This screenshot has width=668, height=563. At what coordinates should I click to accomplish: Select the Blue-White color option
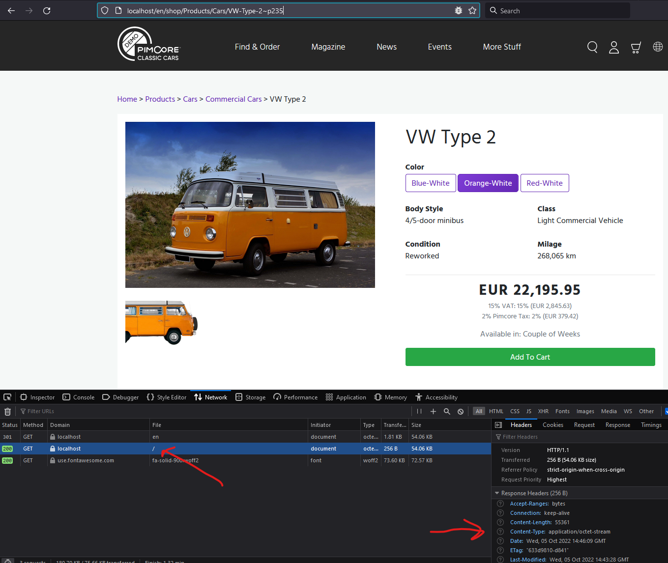(x=431, y=183)
